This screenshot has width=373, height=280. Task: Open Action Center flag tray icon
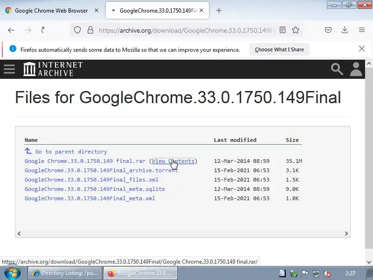[x=305, y=273]
